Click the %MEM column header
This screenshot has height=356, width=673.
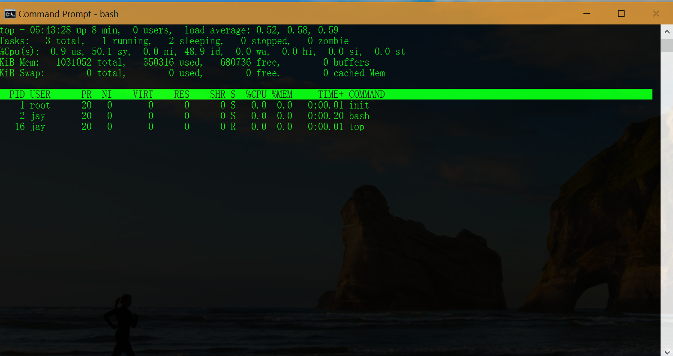[x=282, y=94]
